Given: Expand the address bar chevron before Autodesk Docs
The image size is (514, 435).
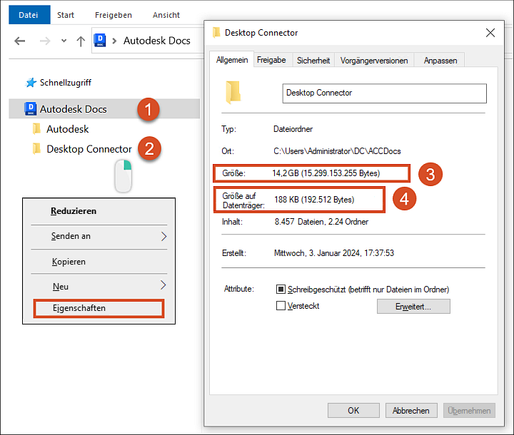Looking at the screenshot, I should click(114, 41).
